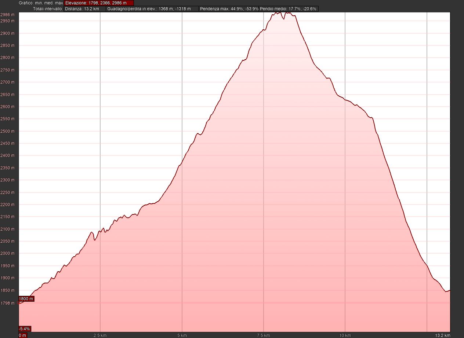The width and height of the screenshot is (464, 338).
Task: Click the Distanza 13.2 km field
Action: pos(84,9)
